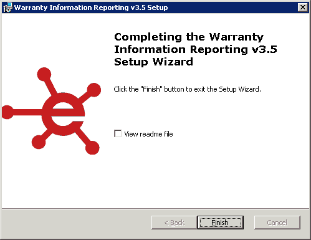Click the installer icon in title bar

click(8, 7)
